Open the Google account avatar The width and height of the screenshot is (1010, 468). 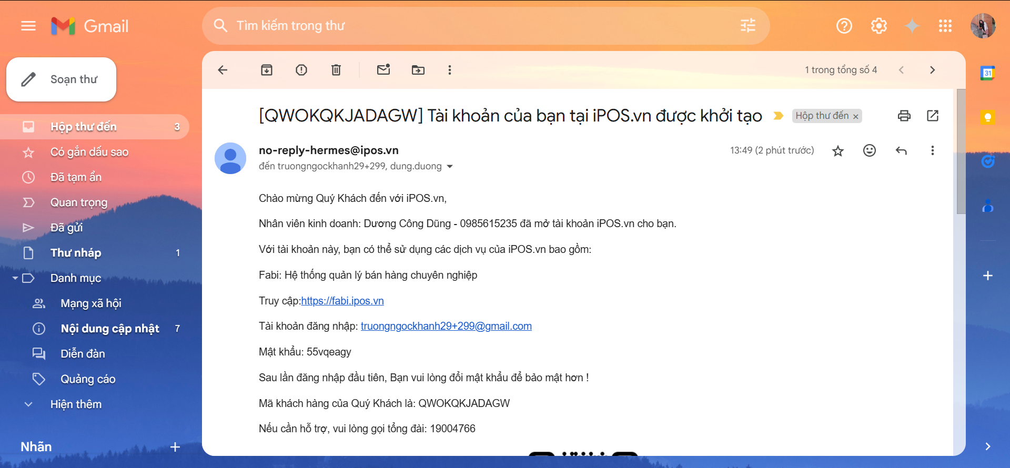[x=983, y=26]
